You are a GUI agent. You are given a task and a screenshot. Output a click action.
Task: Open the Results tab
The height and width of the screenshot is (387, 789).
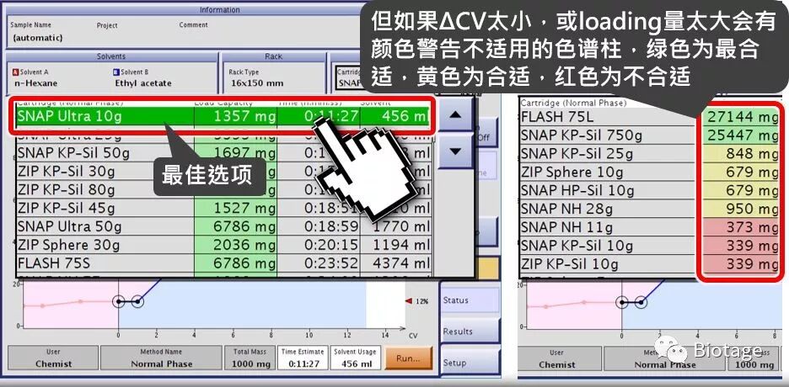coord(470,331)
